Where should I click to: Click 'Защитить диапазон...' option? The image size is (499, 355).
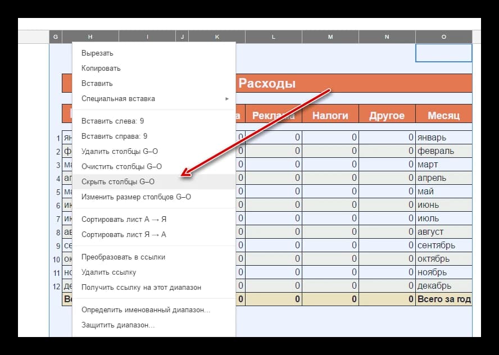click(x=118, y=325)
